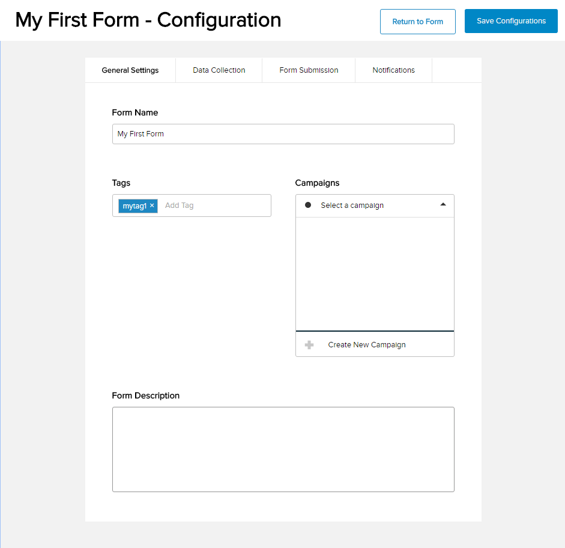Click the plus icon beside Create New Campaign
The height and width of the screenshot is (548, 565).
pyautogui.click(x=309, y=345)
